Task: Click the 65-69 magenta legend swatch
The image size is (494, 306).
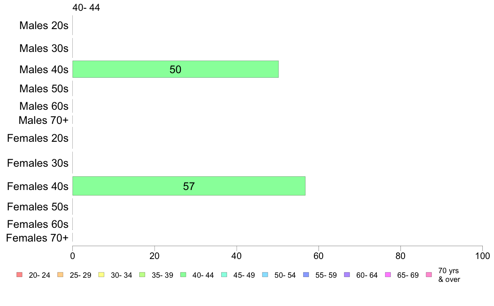Action: click(x=388, y=274)
